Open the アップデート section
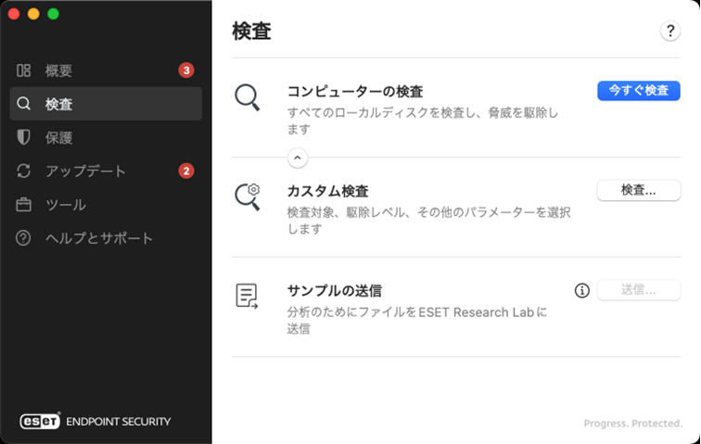The image size is (701, 444). click(106, 171)
